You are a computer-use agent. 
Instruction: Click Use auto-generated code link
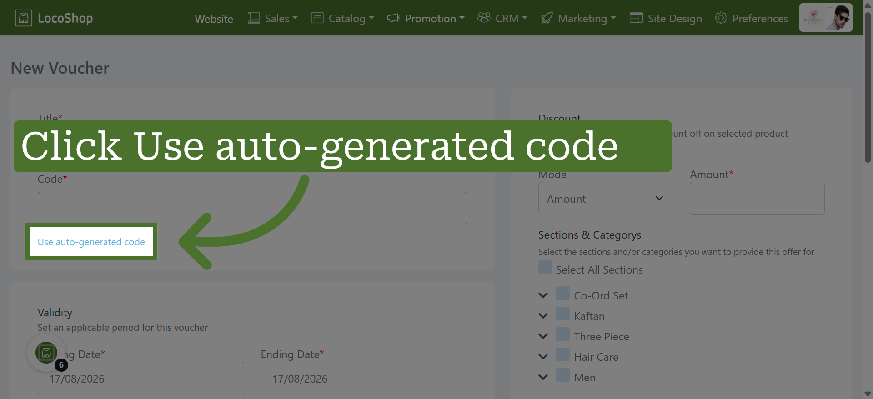91,242
